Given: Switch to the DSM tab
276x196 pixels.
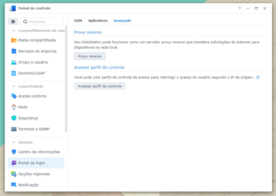Looking at the screenshot, I should [x=78, y=21].
